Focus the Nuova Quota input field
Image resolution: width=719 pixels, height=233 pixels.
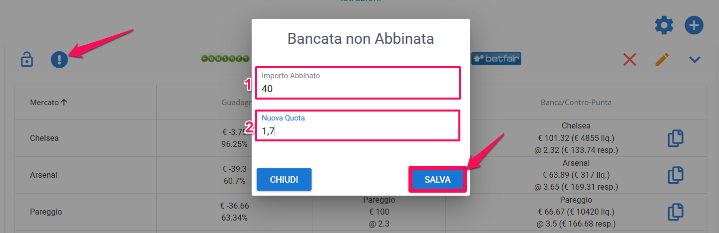pyautogui.click(x=358, y=125)
